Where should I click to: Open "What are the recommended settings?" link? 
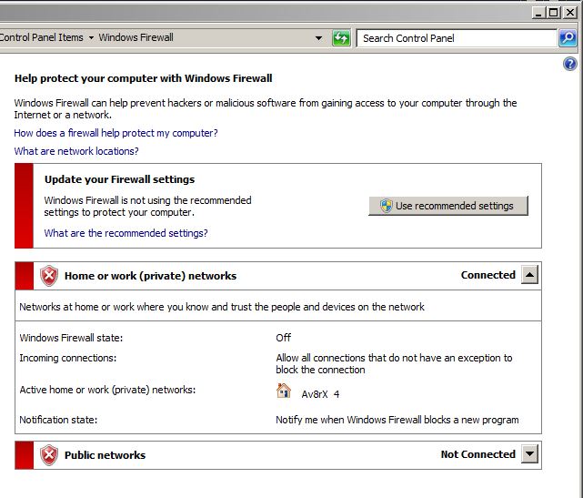126,233
